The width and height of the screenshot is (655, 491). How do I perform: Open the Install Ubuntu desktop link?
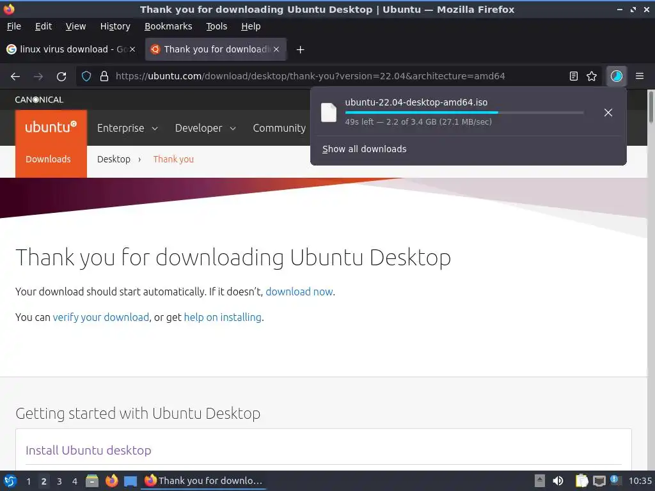pyautogui.click(x=88, y=450)
